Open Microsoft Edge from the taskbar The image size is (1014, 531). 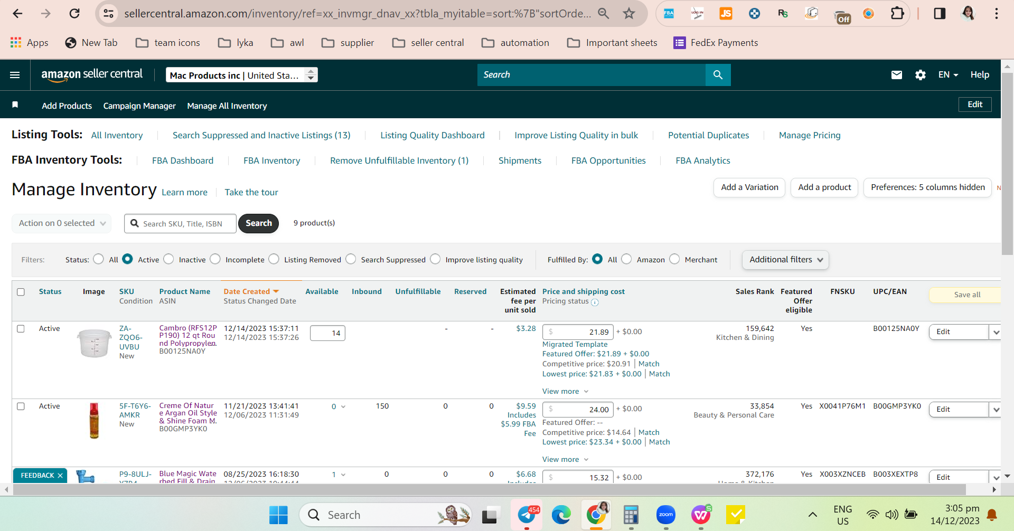(561, 515)
